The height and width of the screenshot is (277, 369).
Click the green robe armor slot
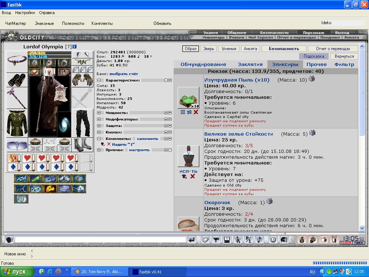point(17,123)
